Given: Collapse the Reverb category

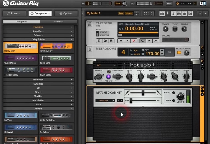Looking at the screenshot, I should tap(38, 109).
